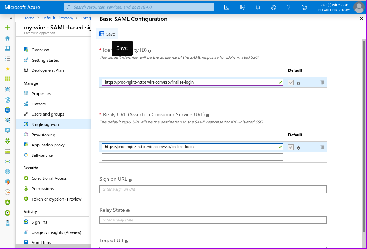Toggle Default checkbox for Identifier URL
The image size is (367, 249).
point(291,83)
